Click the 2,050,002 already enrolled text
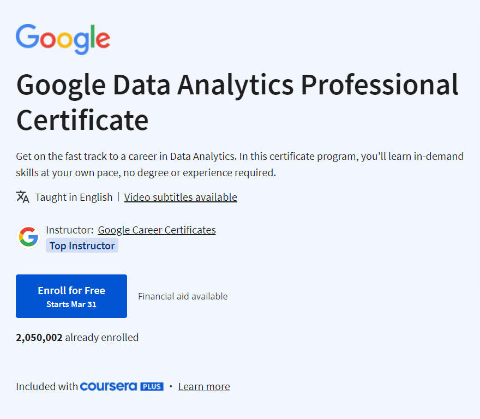The image size is (480, 419). [76, 337]
